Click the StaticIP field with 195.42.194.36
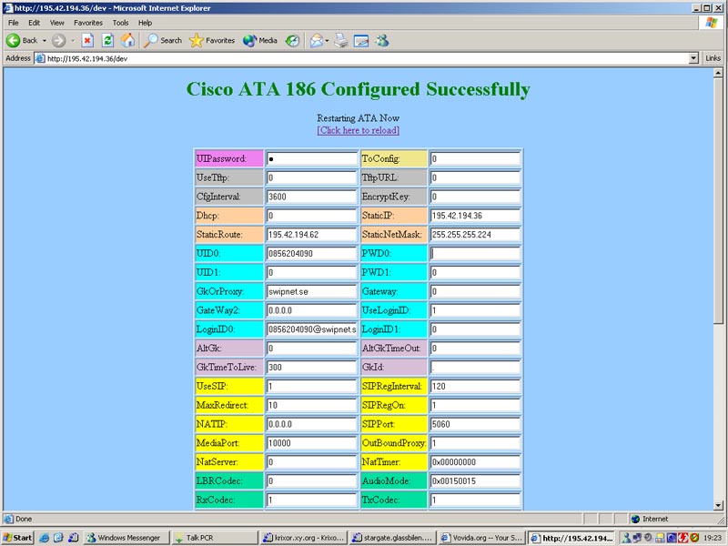 point(475,216)
